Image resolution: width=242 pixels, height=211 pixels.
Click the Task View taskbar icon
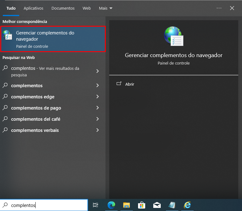coord(95,205)
